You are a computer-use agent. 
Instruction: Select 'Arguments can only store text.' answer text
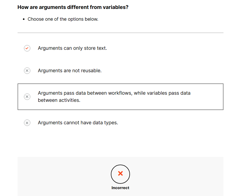click(x=72, y=48)
